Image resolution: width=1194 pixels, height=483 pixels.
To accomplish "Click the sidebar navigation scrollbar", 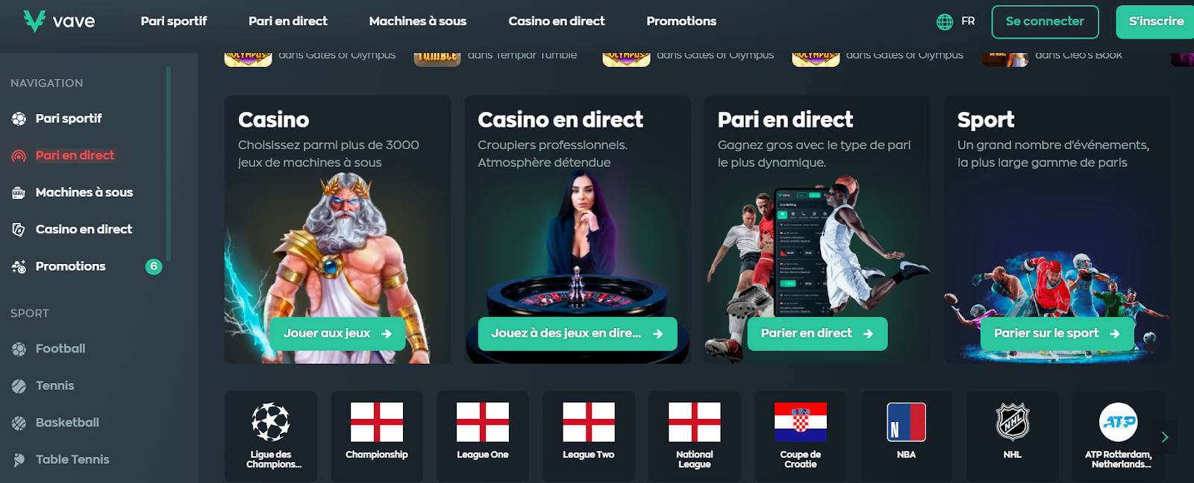I will (x=169, y=164).
